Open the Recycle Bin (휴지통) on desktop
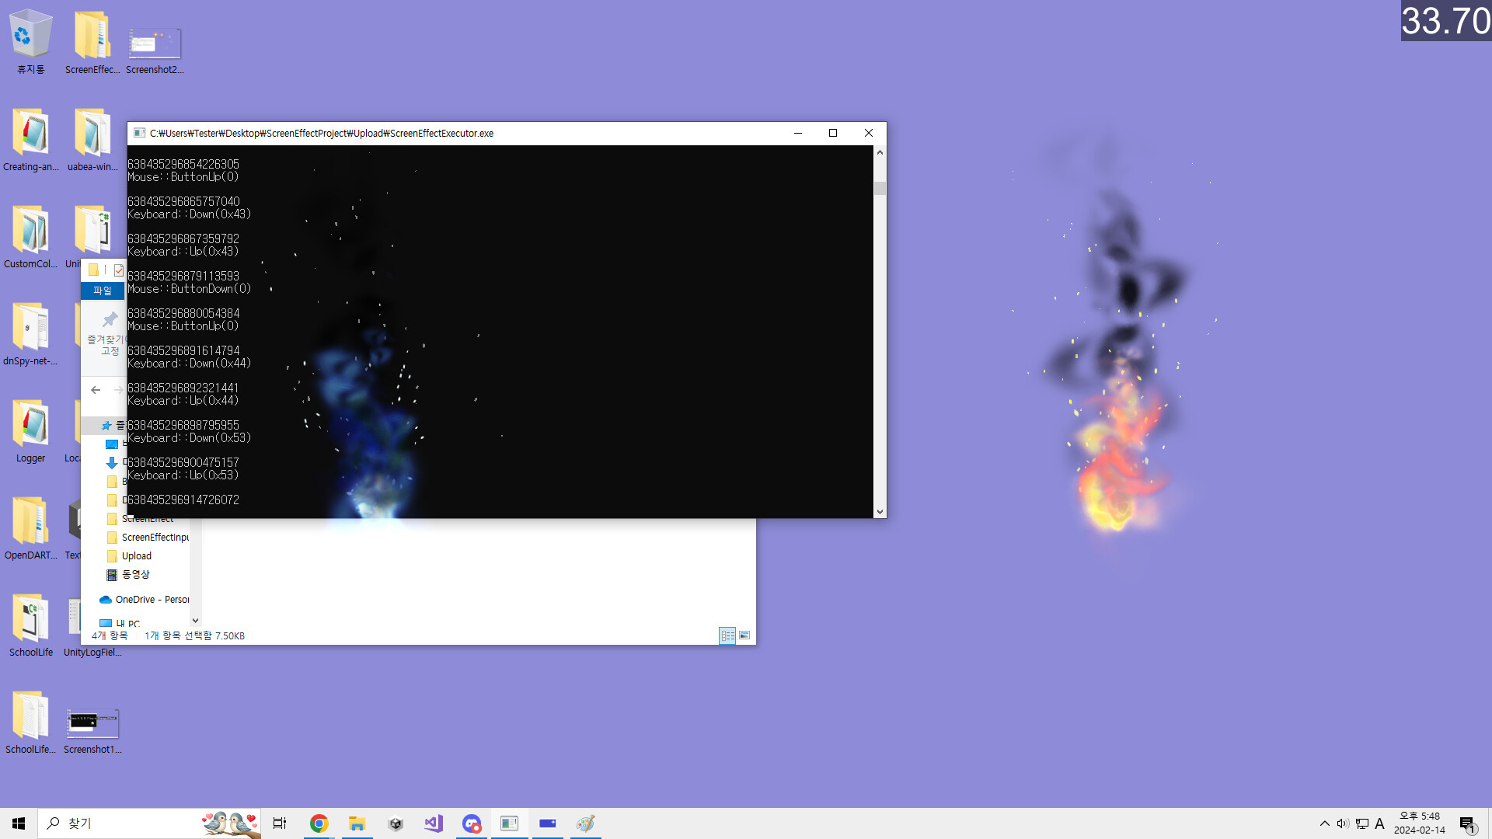This screenshot has width=1492, height=839. pyautogui.click(x=30, y=31)
